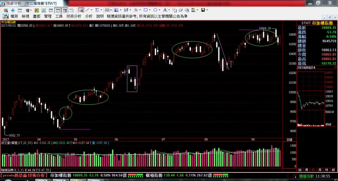Screen dimensions: 338x181
Task: Click the delete all drawings icon
Action: tap(187, 10)
